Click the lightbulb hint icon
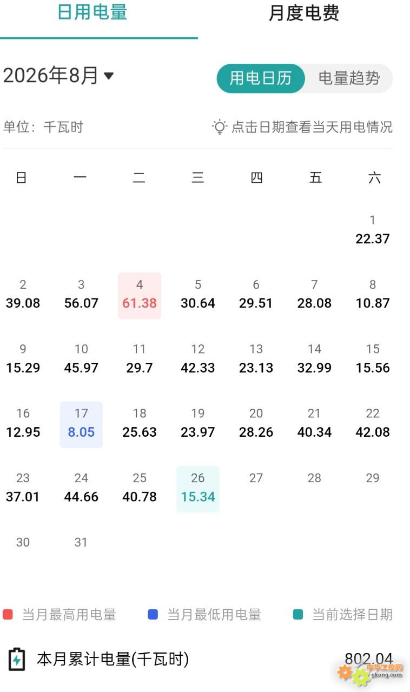 [219, 127]
